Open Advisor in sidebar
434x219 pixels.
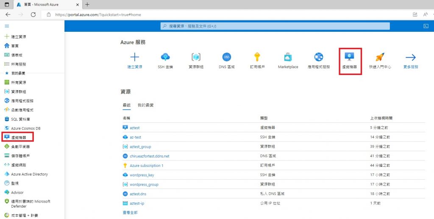[17, 192]
